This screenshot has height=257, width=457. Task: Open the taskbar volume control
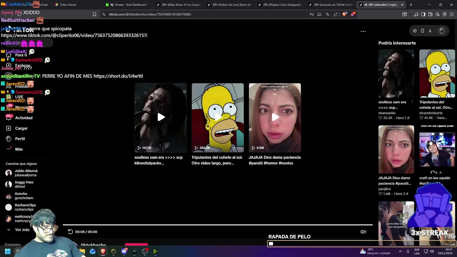(431, 251)
